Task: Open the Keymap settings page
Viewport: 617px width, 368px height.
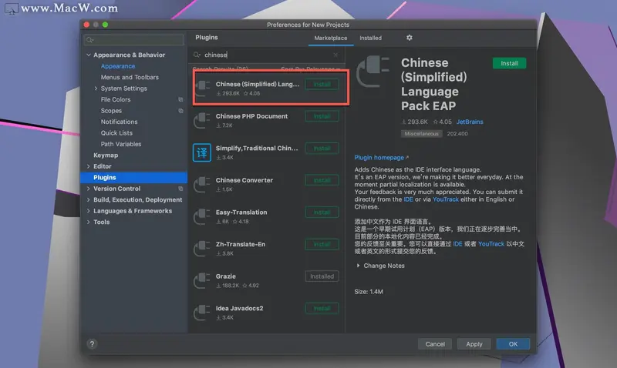Action: (x=106, y=156)
